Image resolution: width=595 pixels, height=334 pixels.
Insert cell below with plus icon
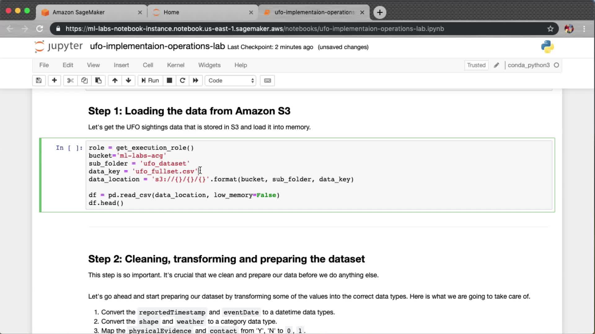54,80
